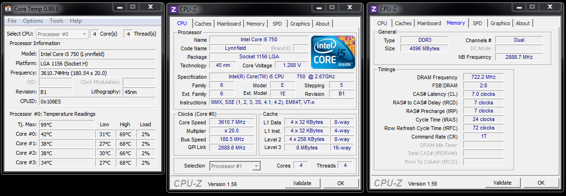This screenshot has width=566, height=196.
Task: Click the Channels # Dual value
Action: click(519, 40)
